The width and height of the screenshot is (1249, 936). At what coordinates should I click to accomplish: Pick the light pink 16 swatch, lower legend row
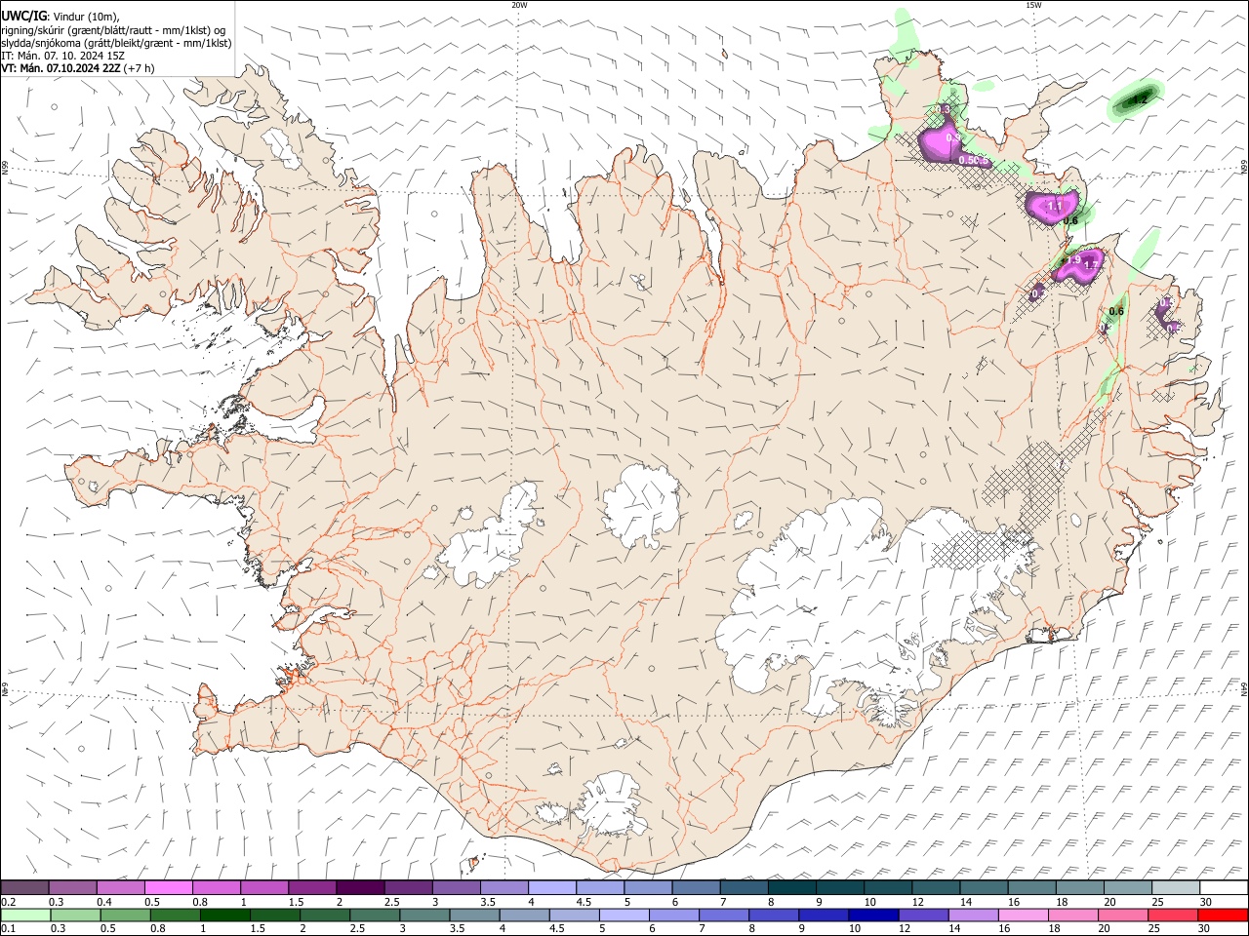[x=1023, y=915]
